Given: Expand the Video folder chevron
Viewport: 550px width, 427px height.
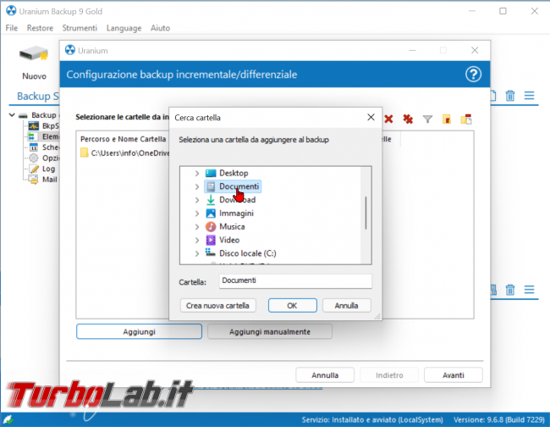Looking at the screenshot, I should [197, 240].
